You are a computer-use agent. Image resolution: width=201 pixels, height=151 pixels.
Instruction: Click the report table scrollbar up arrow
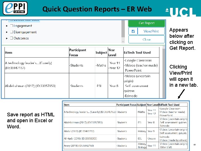point(164,47)
